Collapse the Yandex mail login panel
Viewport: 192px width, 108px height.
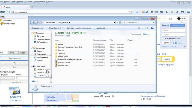pos(185,47)
